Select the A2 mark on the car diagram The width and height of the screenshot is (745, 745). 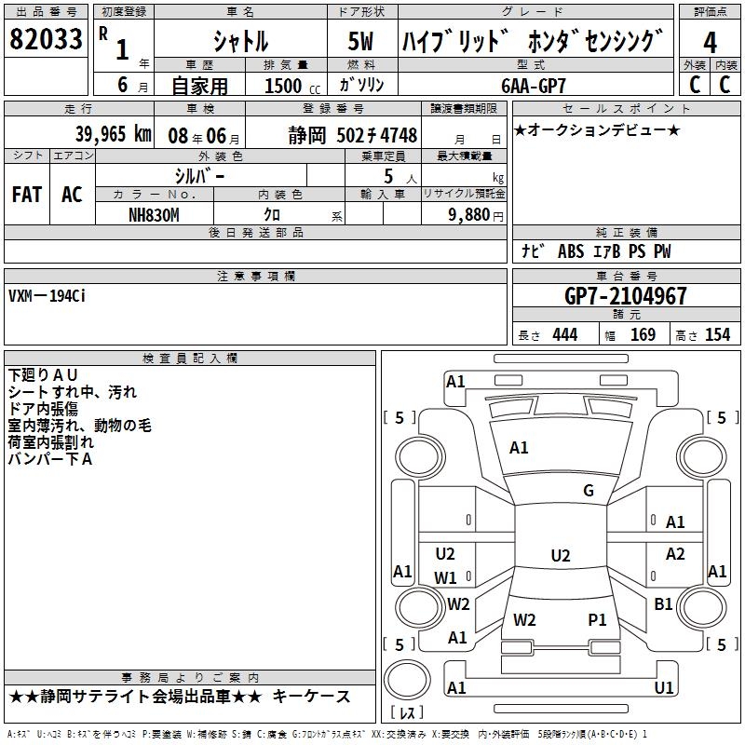coord(675,554)
